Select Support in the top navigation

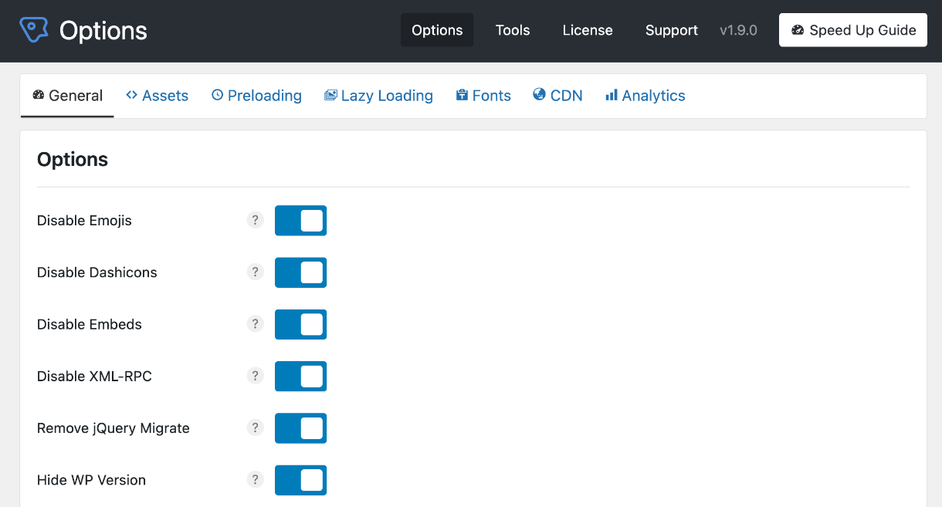pos(672,30)
